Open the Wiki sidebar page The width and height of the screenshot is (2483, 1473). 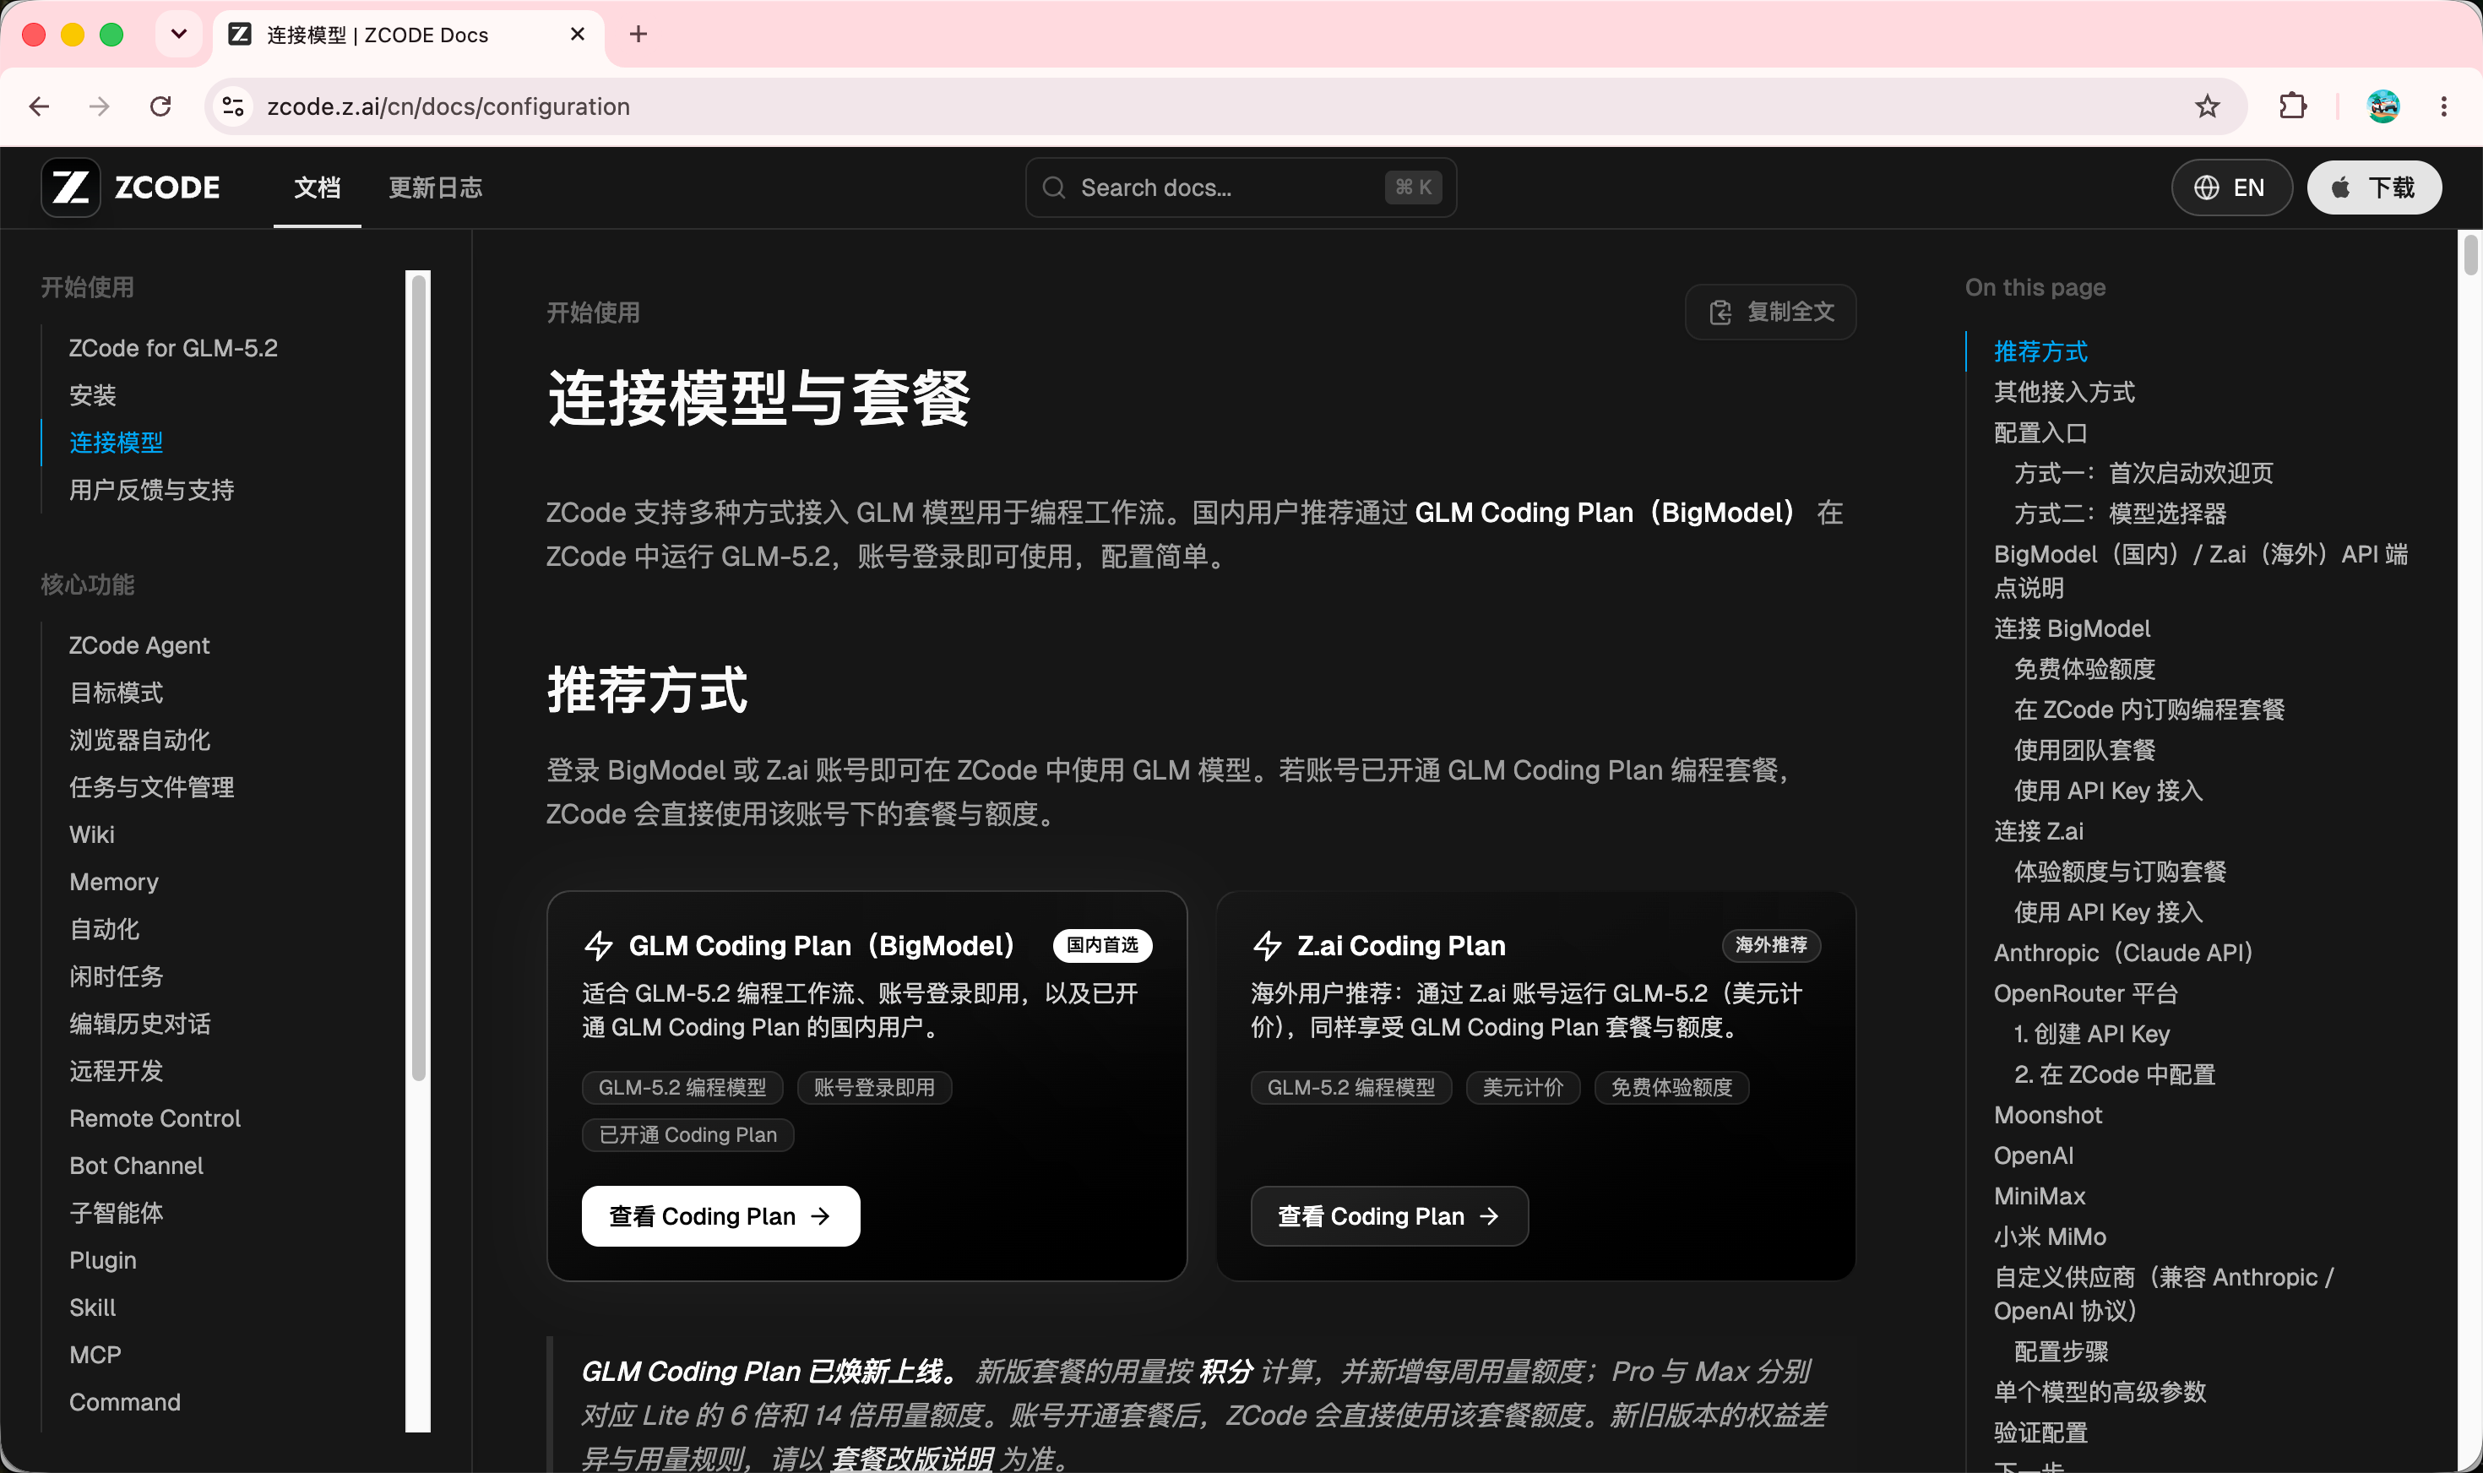pos(92,834)
